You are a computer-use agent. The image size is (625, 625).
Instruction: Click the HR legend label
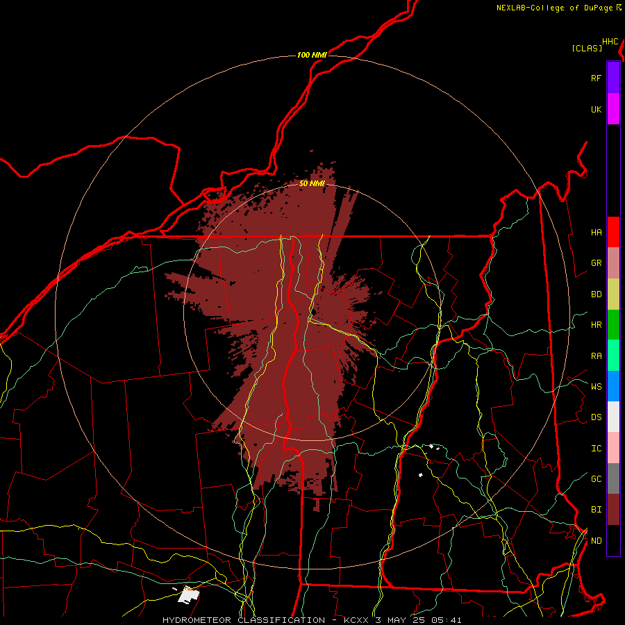[x=596, y=325]
